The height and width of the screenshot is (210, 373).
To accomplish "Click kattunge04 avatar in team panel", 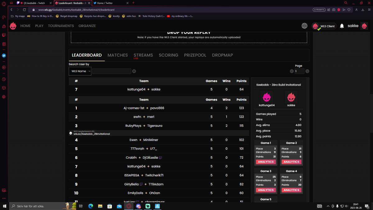I will coord(267,97).
